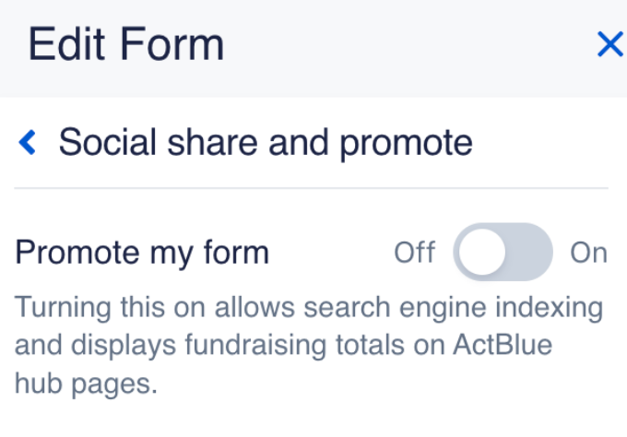Enable search engine indexing for the form

tap(503, 252)
